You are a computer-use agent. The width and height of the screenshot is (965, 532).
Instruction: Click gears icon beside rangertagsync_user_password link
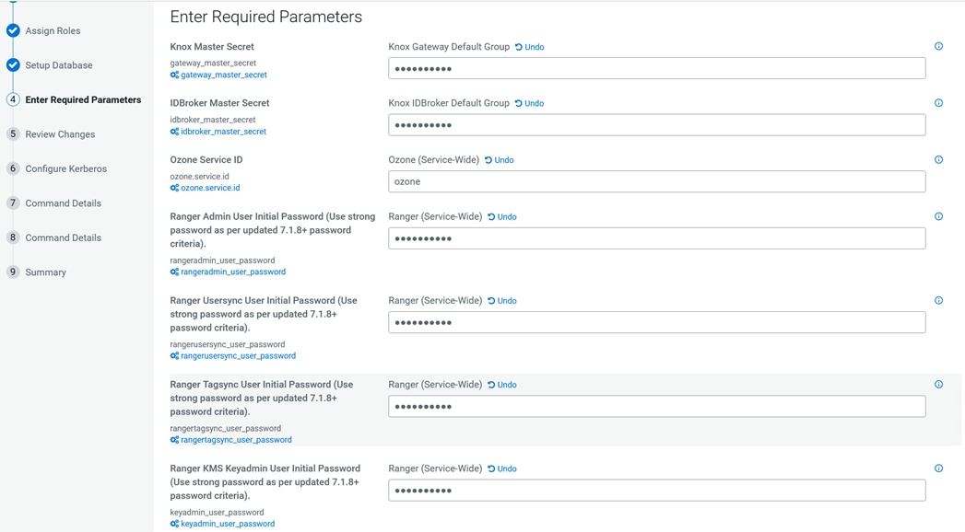coord(174,440)
